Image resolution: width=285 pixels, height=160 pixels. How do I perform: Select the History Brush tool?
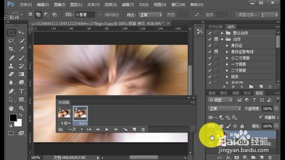pos(21,66)
